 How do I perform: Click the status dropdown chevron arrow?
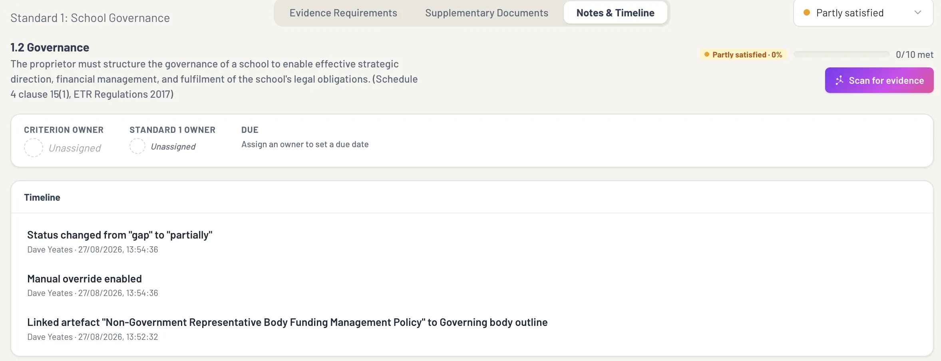point(918,13)
